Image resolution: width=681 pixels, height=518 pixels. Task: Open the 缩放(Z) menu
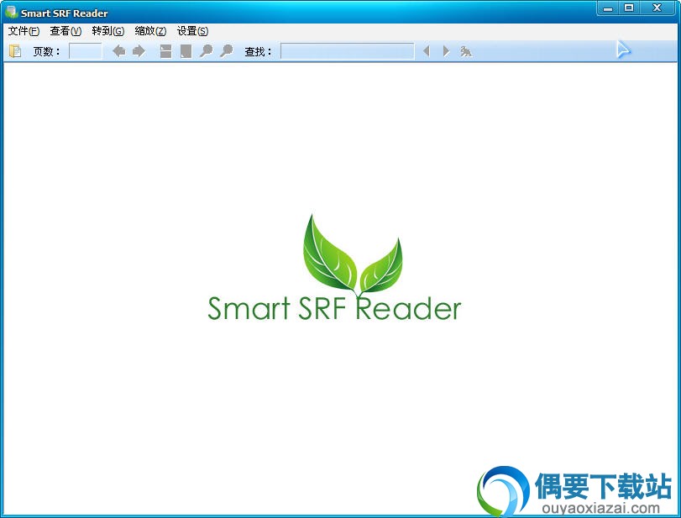click(x=150, y=31)
